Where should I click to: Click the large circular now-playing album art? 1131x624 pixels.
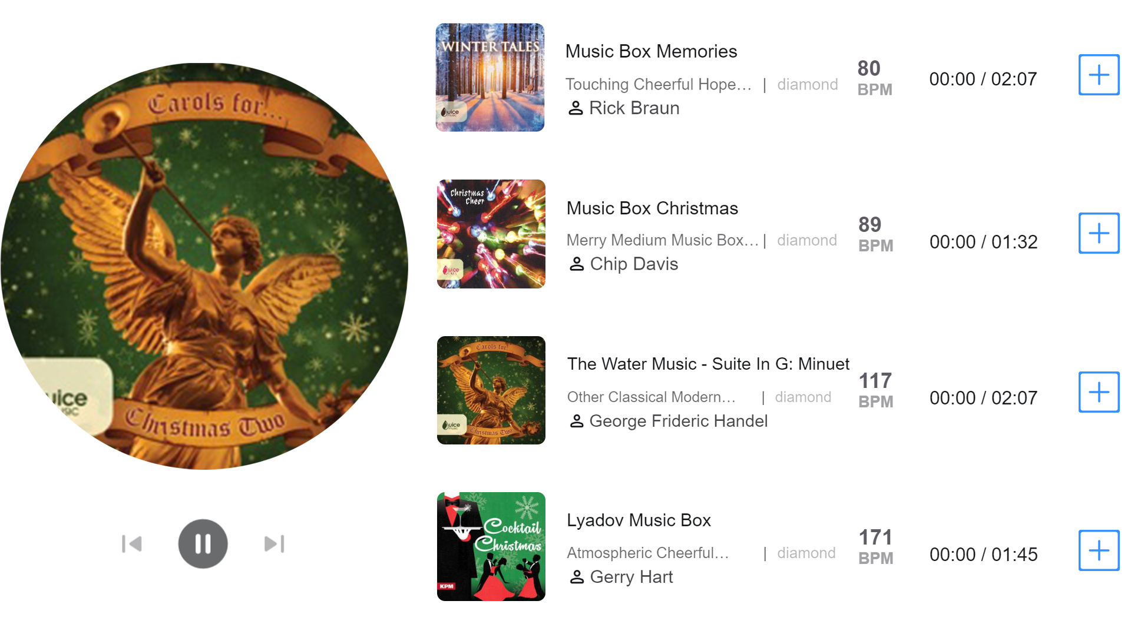204,266
